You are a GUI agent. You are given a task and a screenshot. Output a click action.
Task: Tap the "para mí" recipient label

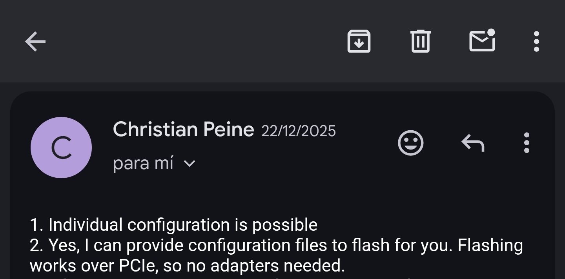(x=143, y=163)
